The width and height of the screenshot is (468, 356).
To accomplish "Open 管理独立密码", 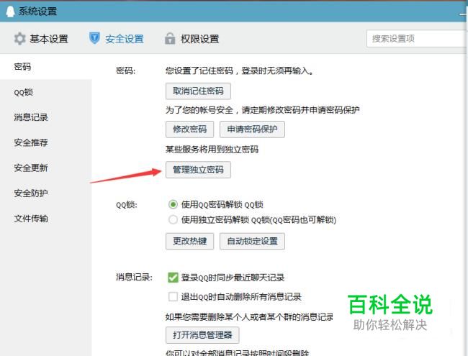I will coord(198,170).
